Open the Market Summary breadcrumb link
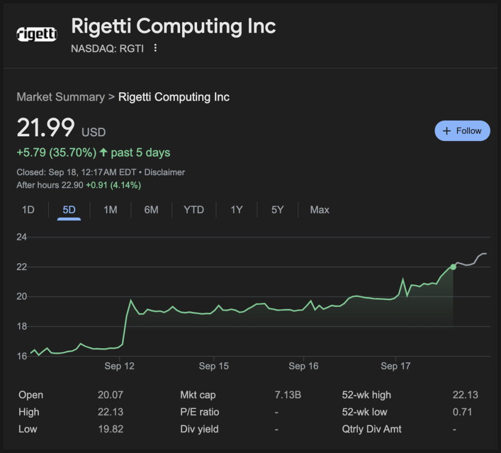The height and width of the screenshot is (453, 501). (61, 97)
